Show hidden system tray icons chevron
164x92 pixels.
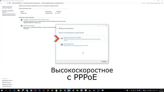125,90
